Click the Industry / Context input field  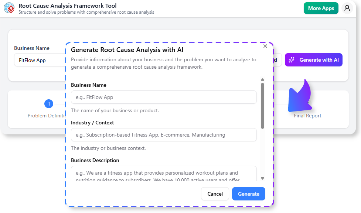pos(164,135)
